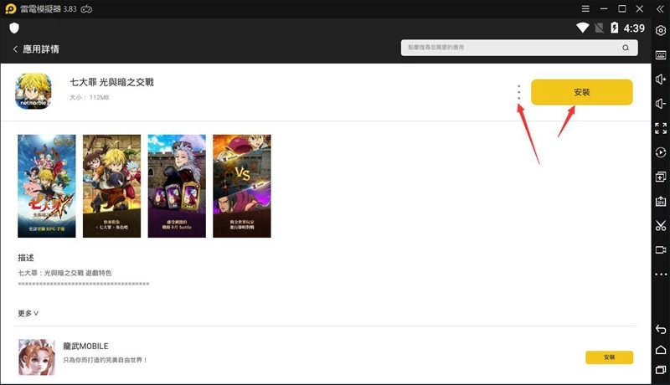Click the shield icon in status bar

[14, 28]
